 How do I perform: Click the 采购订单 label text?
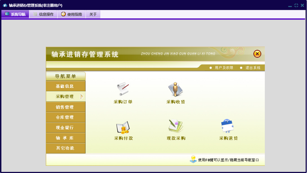click(x=123, y=102)
